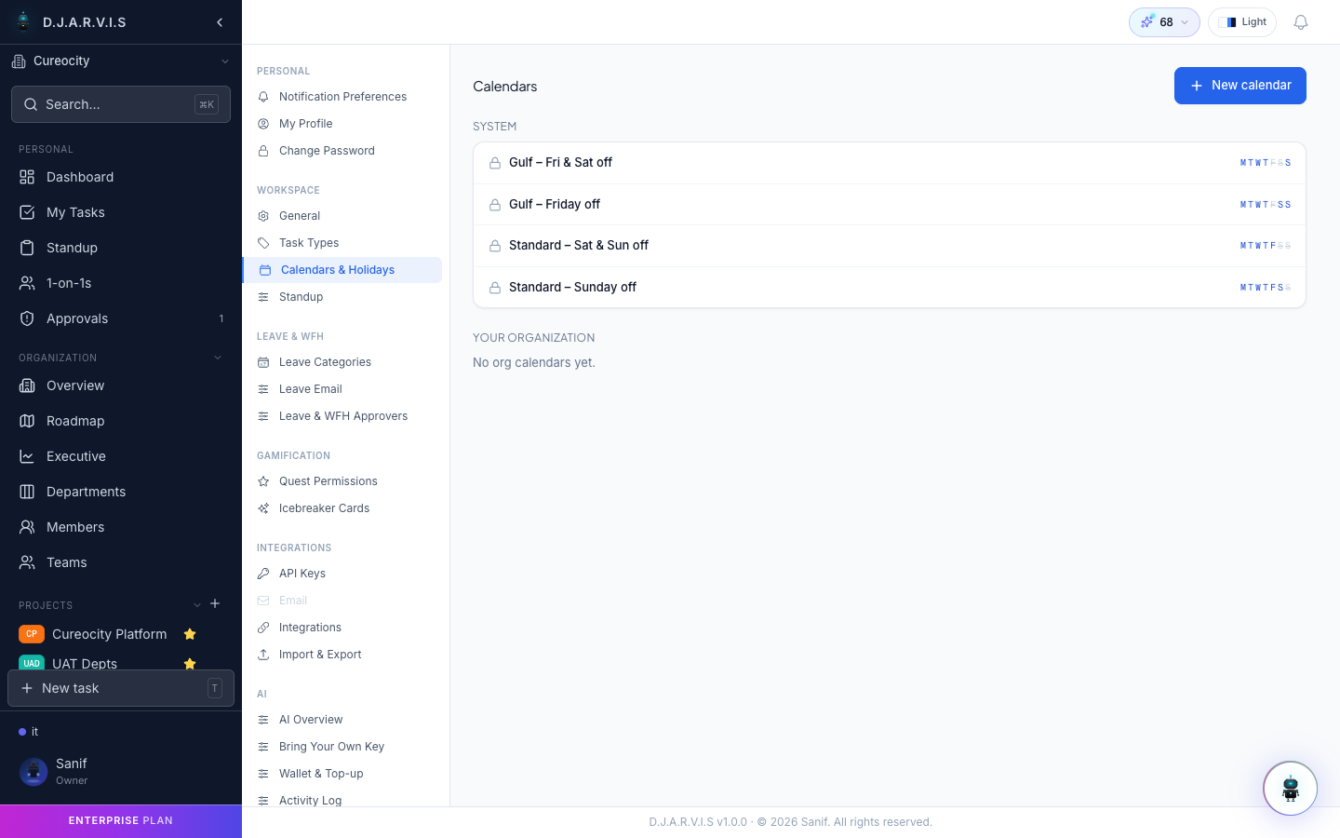Open Icebreaker Cards

pyautogui.click(x=342, y=508)
